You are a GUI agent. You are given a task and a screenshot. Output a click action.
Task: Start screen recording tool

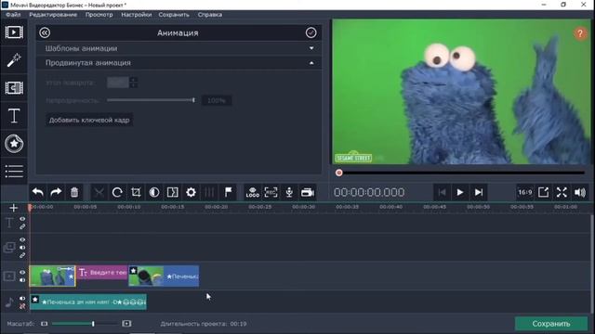point(271,192)
